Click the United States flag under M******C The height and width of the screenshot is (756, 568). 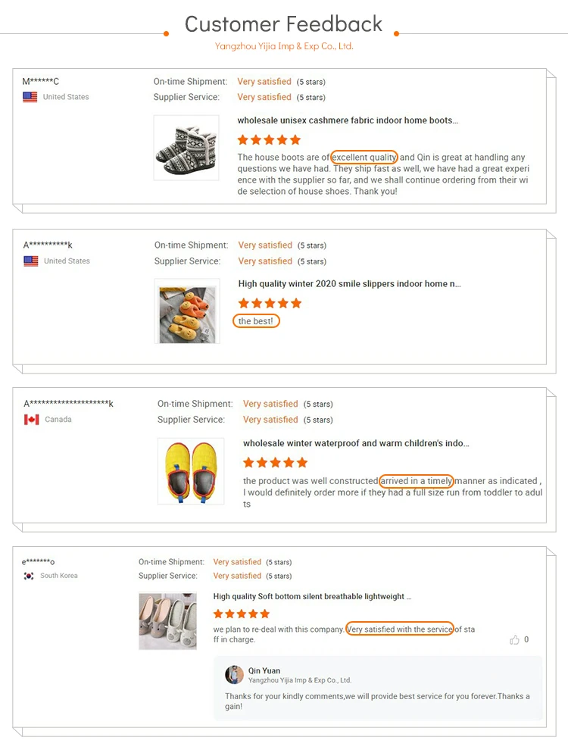pos(30,97)
